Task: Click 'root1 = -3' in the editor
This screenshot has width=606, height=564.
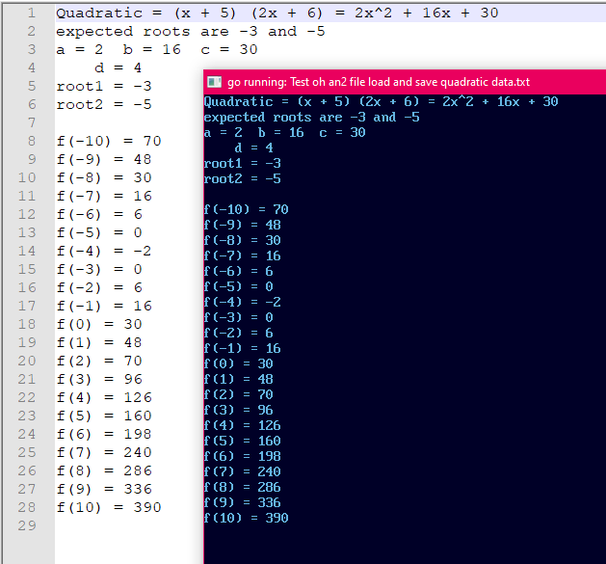Action: pyautogui.click(x=104, y=86)
